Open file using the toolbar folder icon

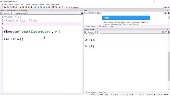(5, 7)
